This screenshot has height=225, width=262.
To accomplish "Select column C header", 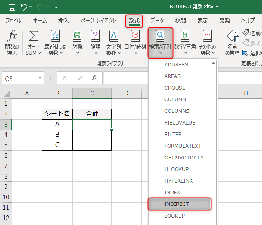I will [92, 93].
